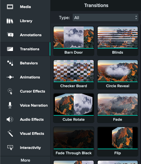Click the Blinds label text
This screenshot has width=141, height=164.
[x=118, y=52]
